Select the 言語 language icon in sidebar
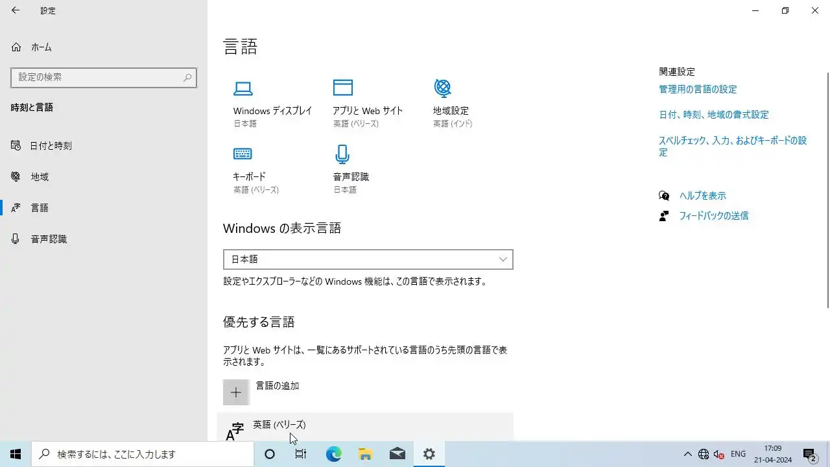 point(16,208)
